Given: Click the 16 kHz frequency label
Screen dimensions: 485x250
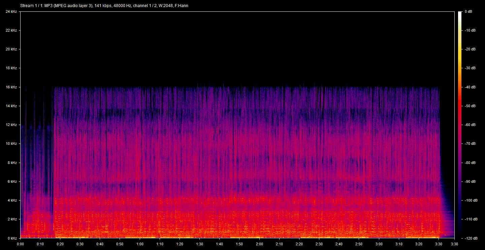Looking at the screenshot, I should click(x=10, y=87).
